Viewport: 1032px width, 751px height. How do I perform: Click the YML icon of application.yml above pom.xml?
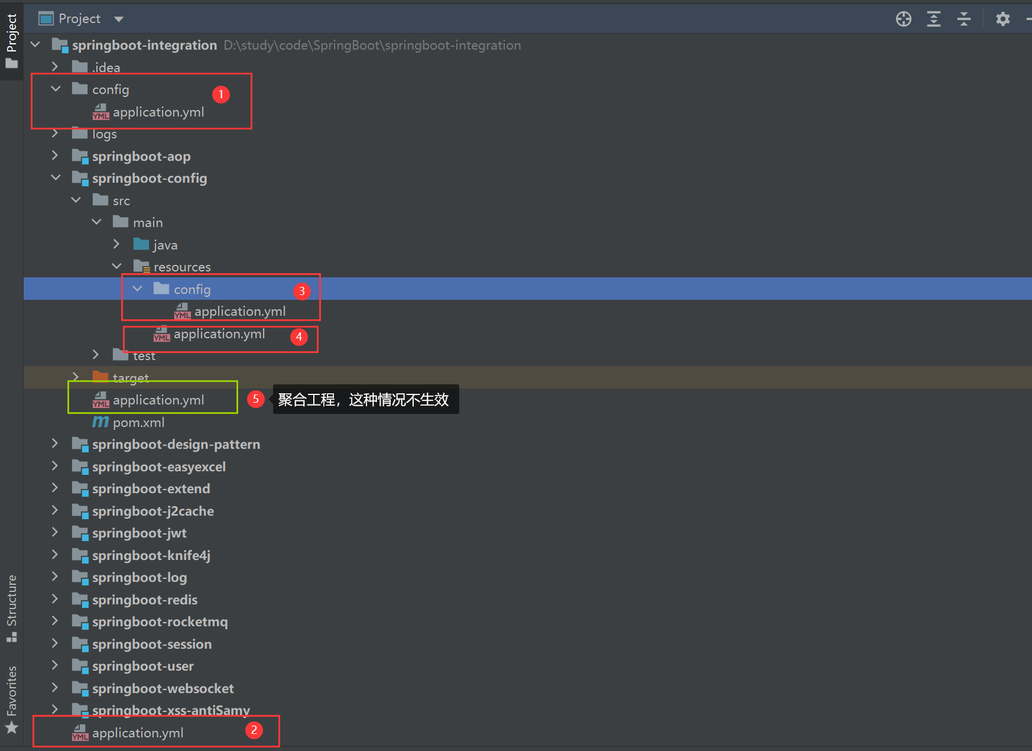(100, 400)
